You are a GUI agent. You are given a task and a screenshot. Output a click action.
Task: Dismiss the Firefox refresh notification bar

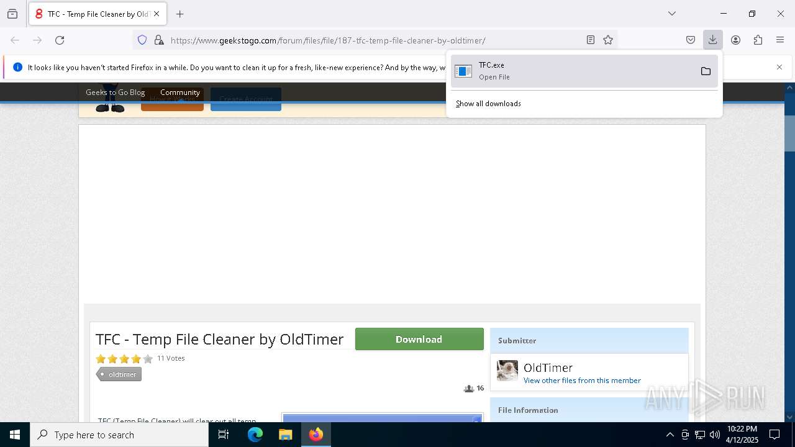779,67
